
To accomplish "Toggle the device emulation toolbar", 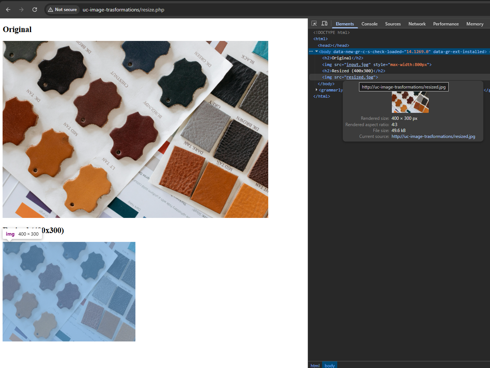I will tap(324, 23).
